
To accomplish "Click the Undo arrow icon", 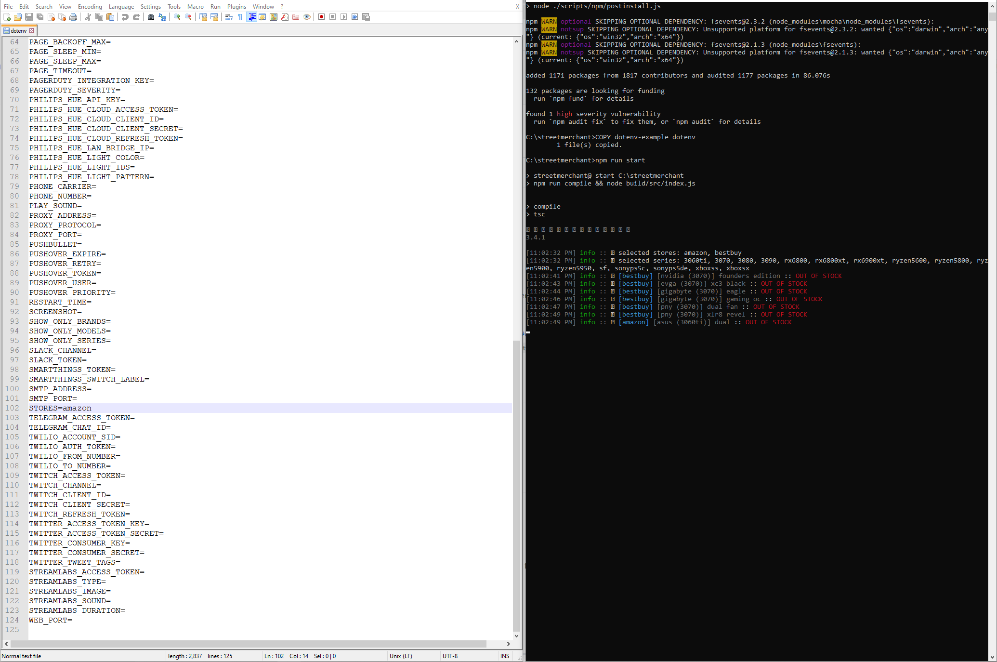I will click(125, 17).
